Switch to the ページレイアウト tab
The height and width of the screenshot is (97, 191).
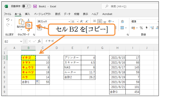tap(42, 14)
